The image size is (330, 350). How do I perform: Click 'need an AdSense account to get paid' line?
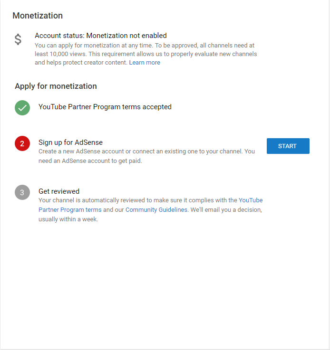coord(90,161)
